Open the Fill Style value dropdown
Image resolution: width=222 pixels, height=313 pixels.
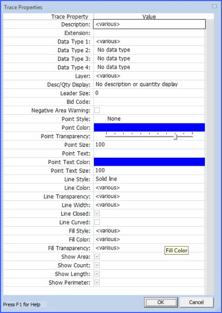(x=149, y=231)
